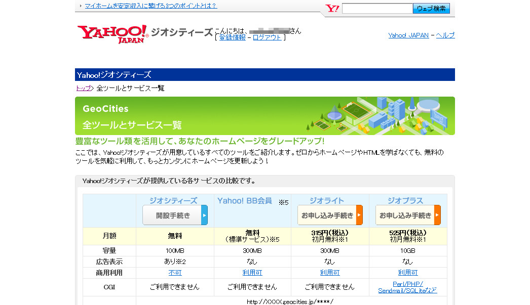Click the green 豊富なツール類を活用して heading
530x305 pixels.
click(x=200, y=141)
